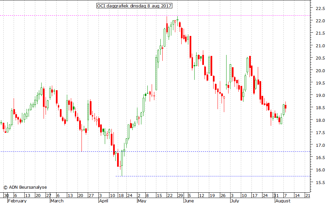The height and width of the screenshot is (203, 326).
Task: Click the 'August' month label
Action: coord(283,201)
